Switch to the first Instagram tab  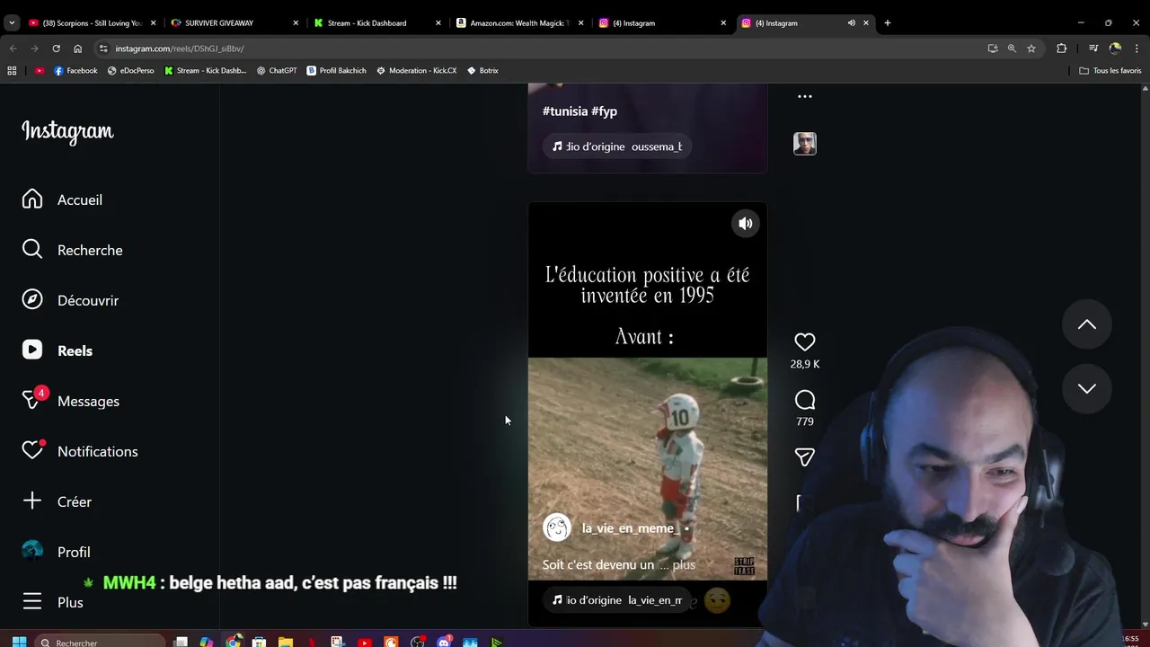pos(663,22)
